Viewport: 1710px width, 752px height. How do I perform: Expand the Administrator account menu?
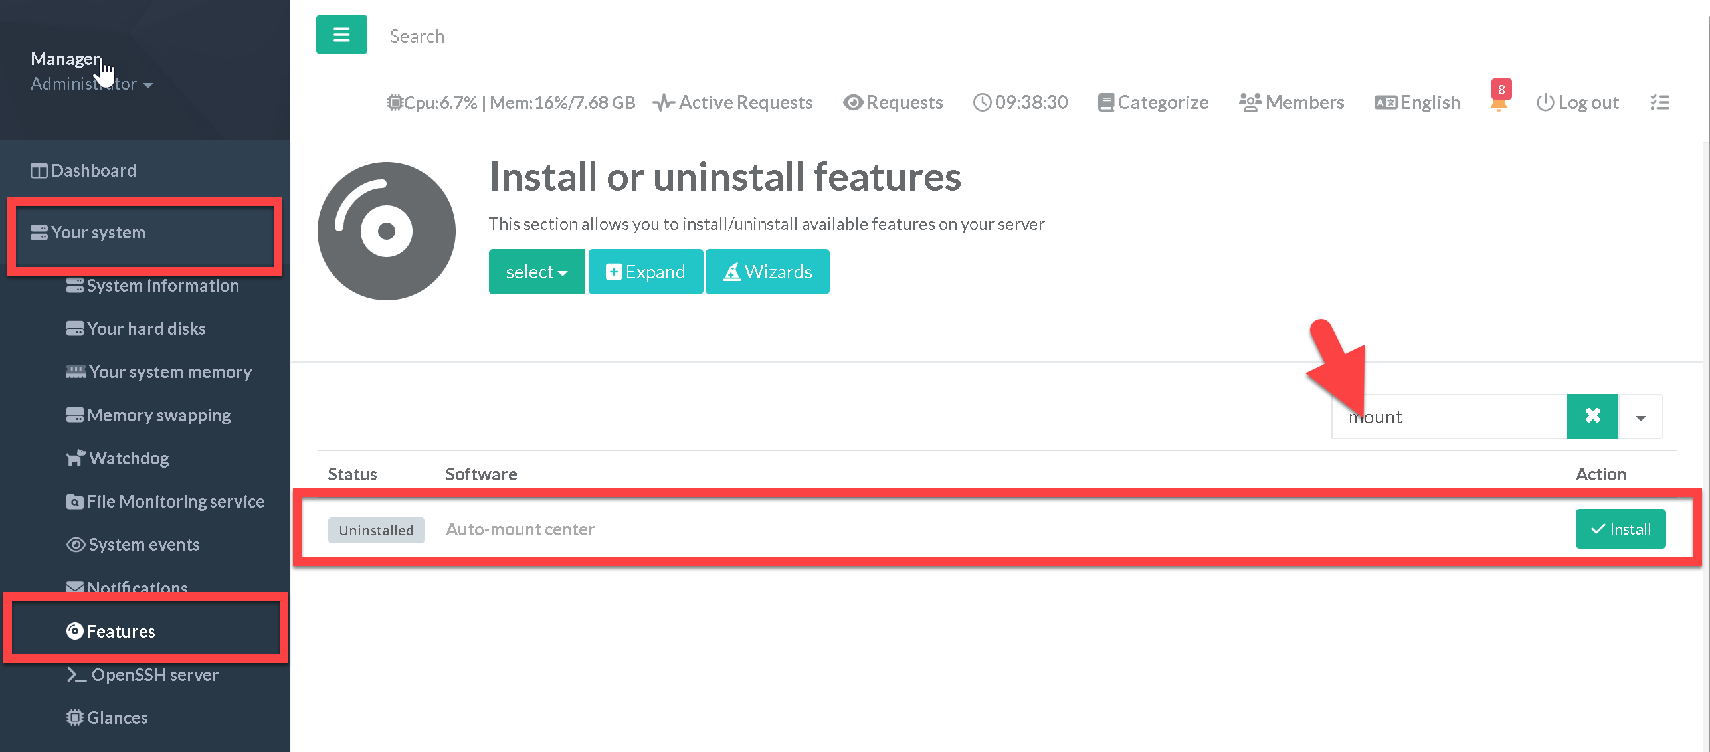click(x=92, y=84)
